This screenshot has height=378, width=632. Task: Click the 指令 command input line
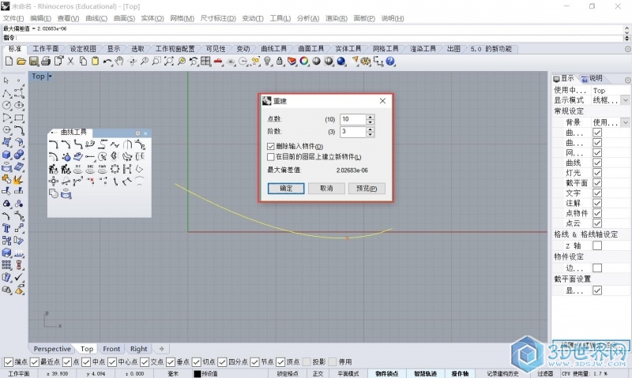[312, 37]
